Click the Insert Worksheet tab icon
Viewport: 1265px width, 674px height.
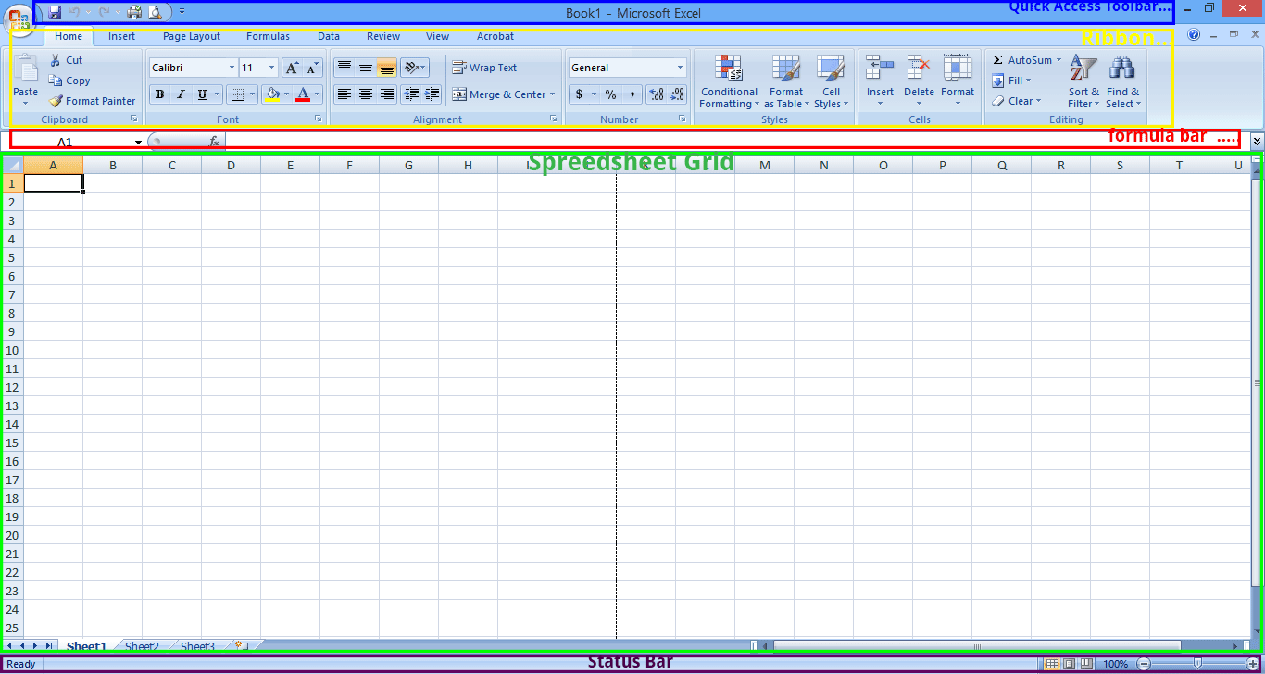(x=242, y=646)
